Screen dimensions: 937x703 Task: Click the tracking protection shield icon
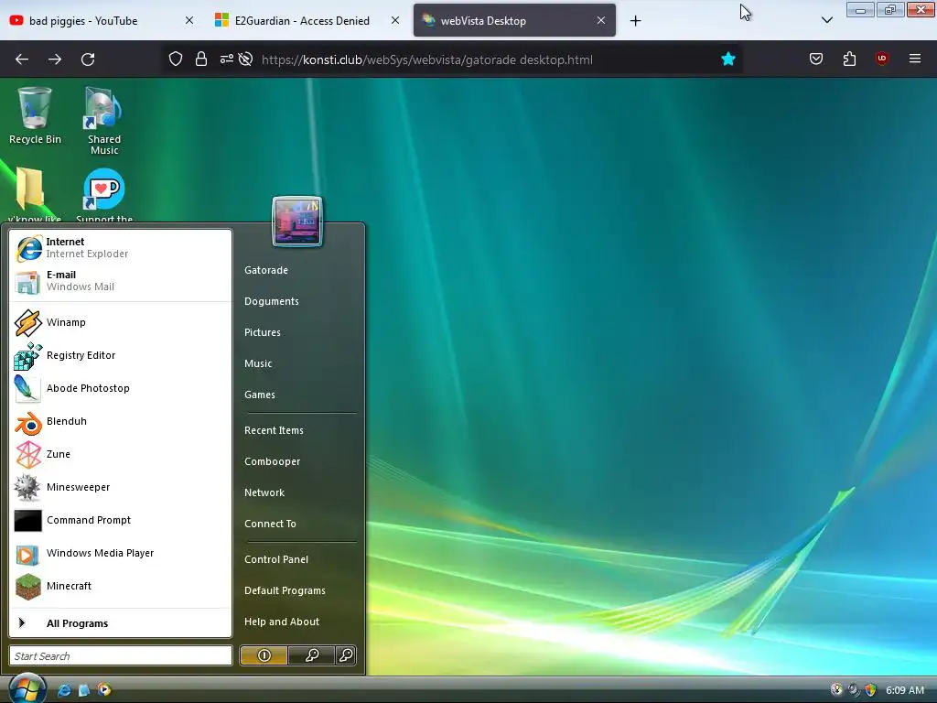(175, 59)
